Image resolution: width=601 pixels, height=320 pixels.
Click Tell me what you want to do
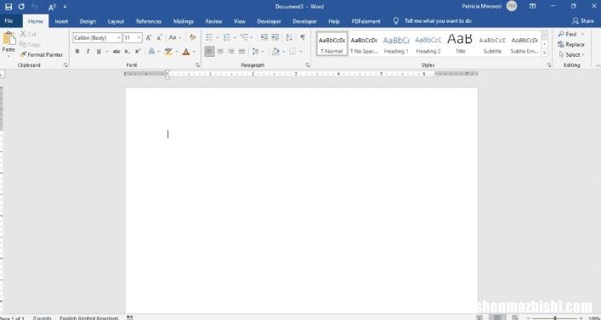[438, 21]
